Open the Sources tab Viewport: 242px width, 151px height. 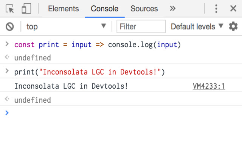tap(144, 9)
